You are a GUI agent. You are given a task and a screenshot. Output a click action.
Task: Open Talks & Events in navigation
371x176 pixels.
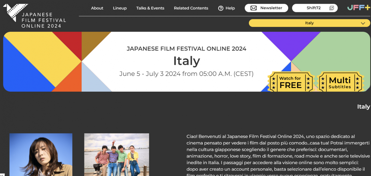coord(150,8)
